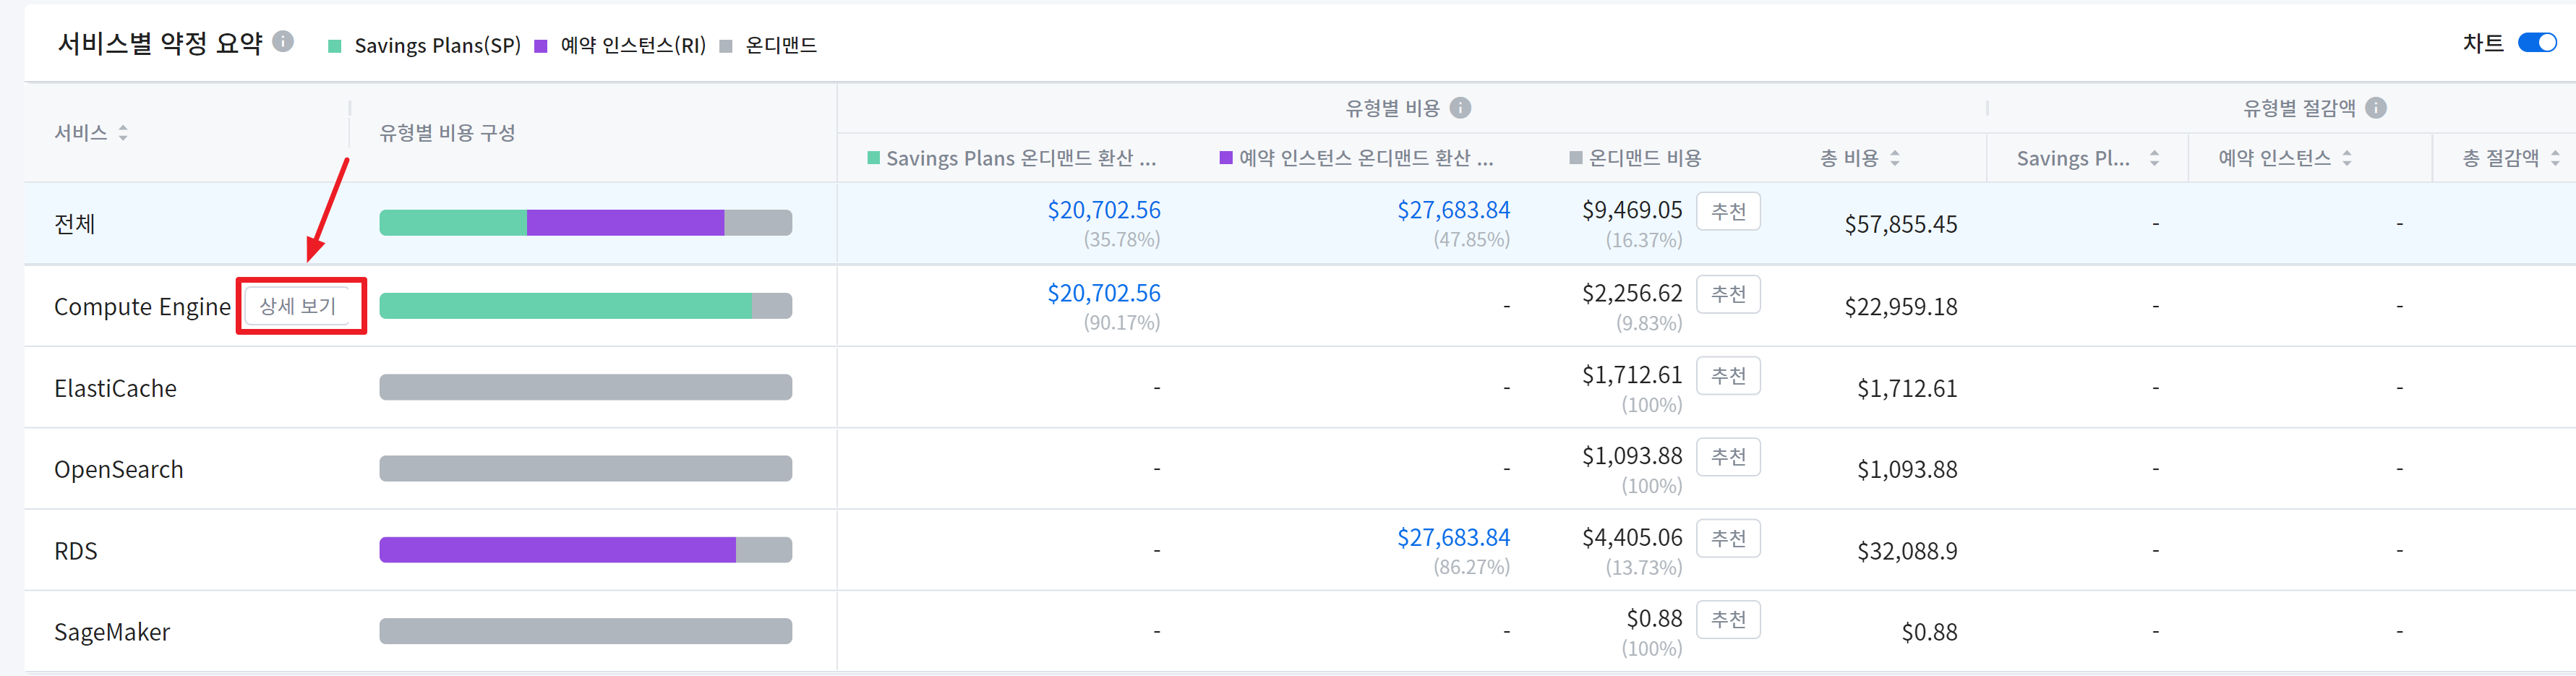
Task: Sort by 총 절감액 column arrows
Action: 2555,158
